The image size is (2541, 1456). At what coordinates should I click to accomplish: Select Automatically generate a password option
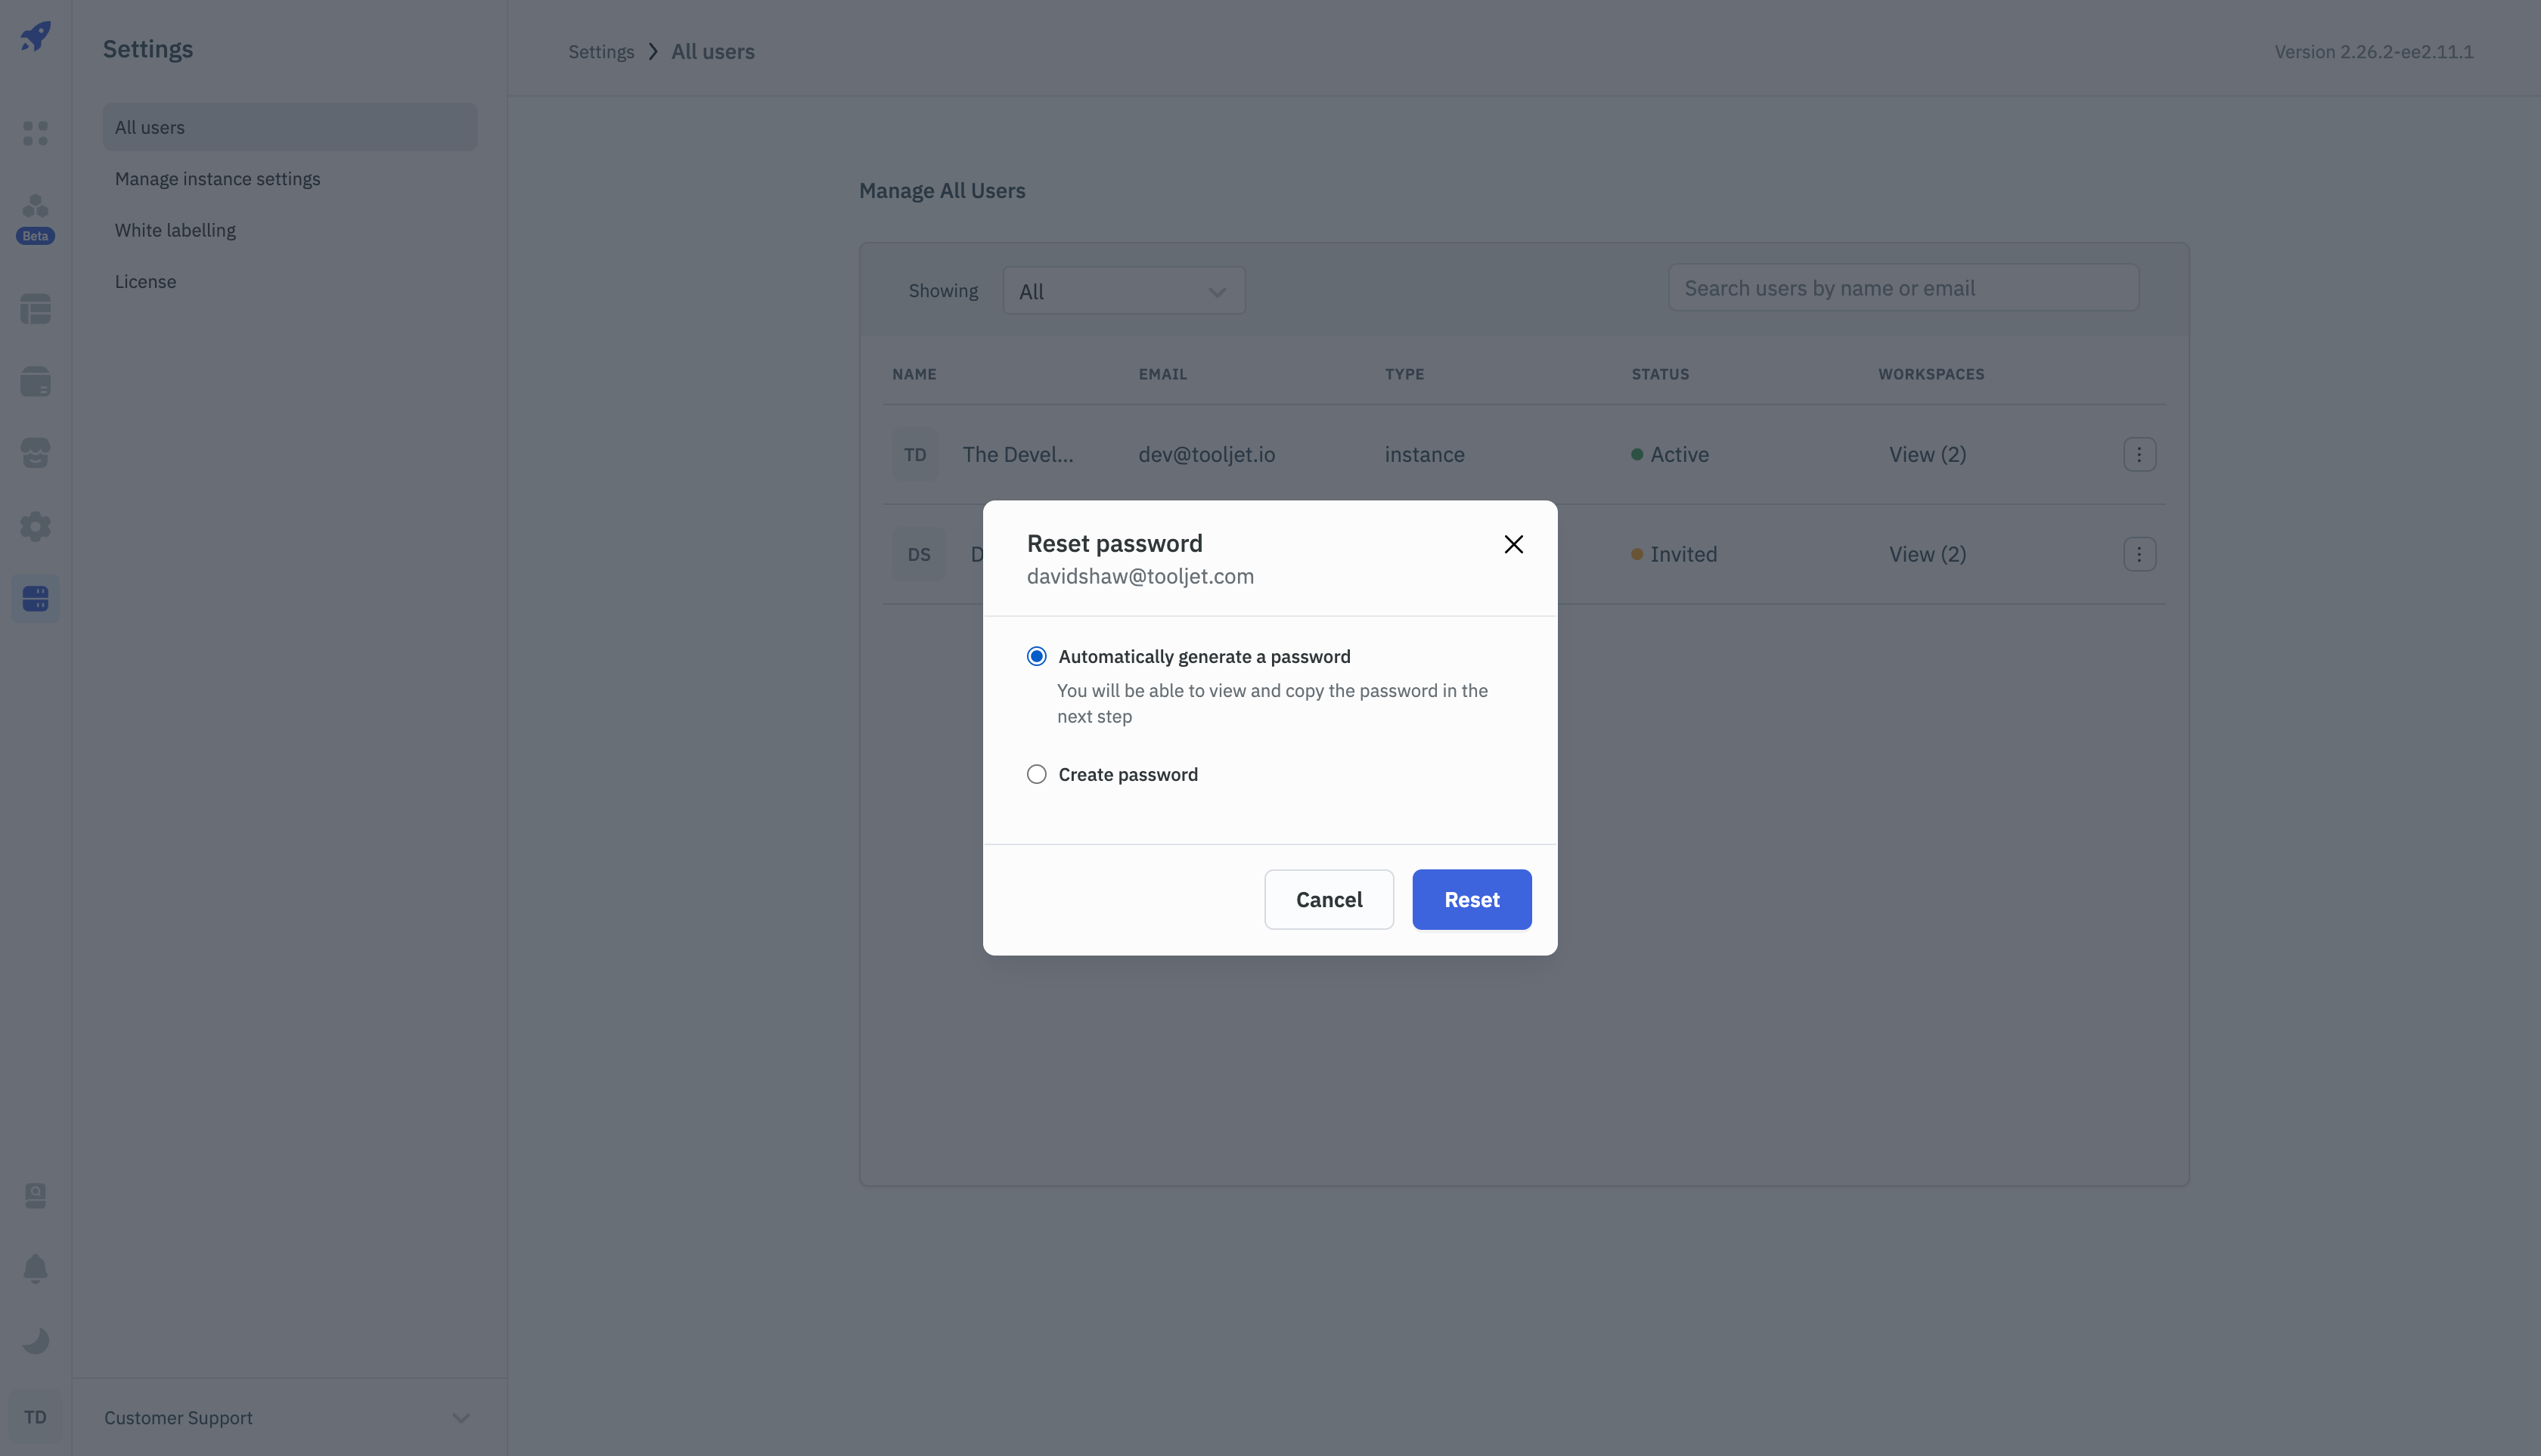(1036, 656)
